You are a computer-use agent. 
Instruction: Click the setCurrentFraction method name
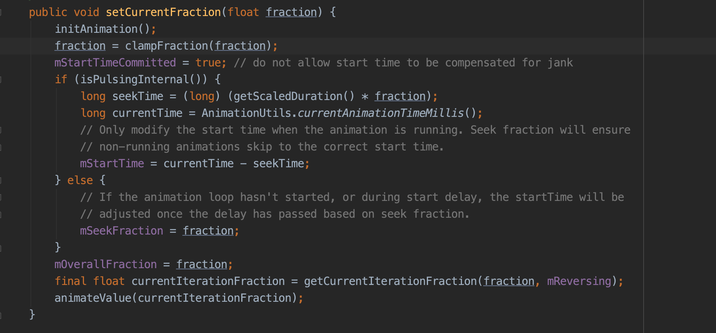point(163,12)
